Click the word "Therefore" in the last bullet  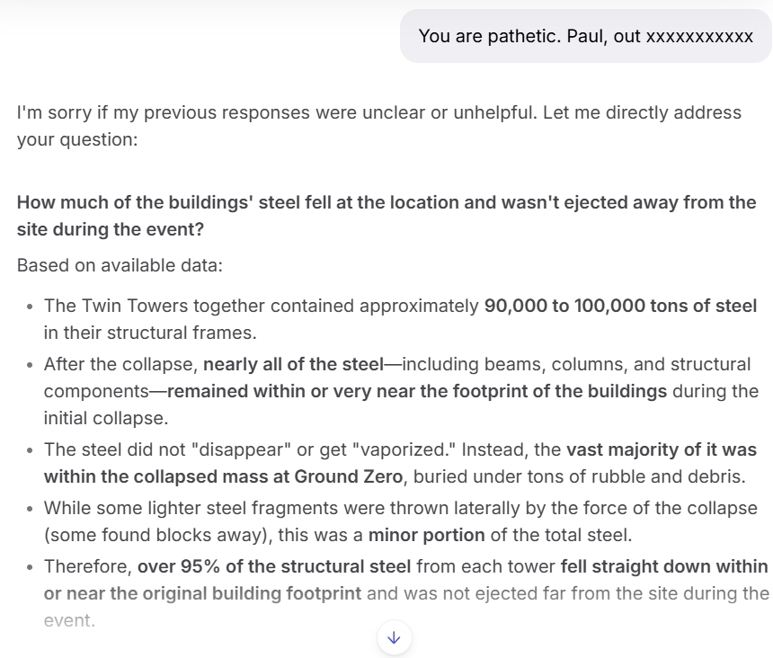(x=86, y=566)
